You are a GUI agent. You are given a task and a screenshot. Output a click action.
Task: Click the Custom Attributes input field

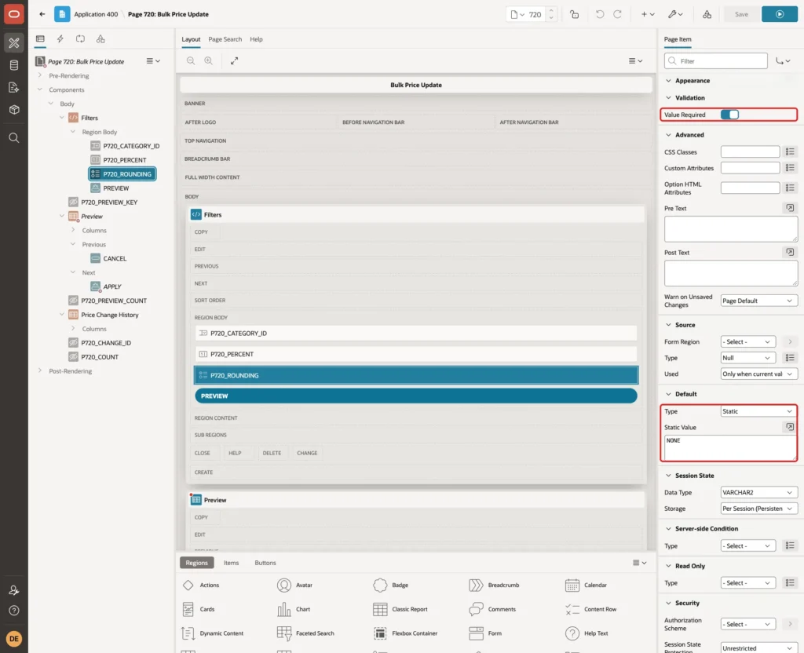point(750,168)
